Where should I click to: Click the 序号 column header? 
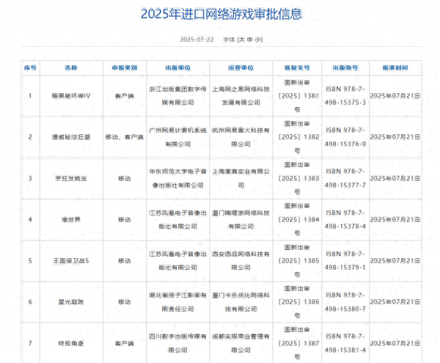[x=30, y=68]
